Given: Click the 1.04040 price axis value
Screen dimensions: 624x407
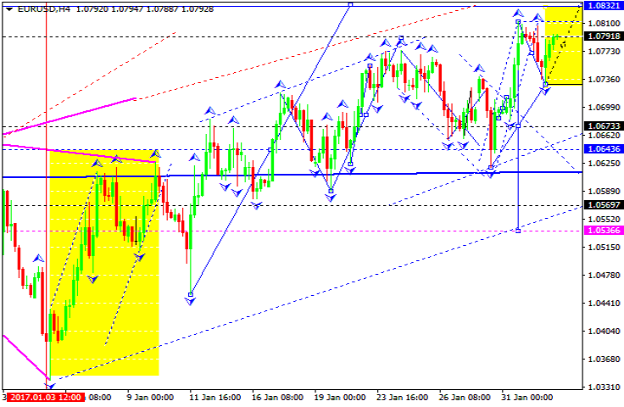Looking at the screenshot, I should [x=604, y=331].
